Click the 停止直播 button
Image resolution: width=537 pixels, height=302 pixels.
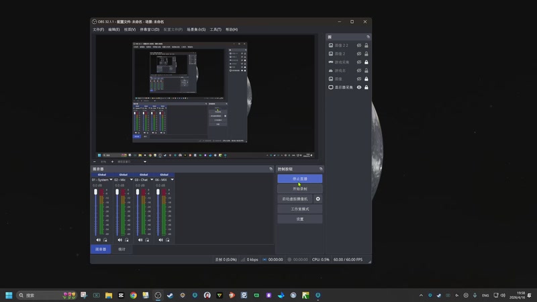(x=300, y=179)
